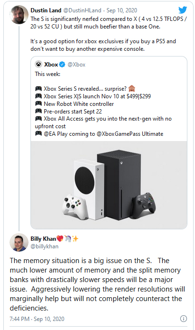Screen dimensions: 195x330
Task: Click the Xbox logo avatar
Action: pos(39,64)
